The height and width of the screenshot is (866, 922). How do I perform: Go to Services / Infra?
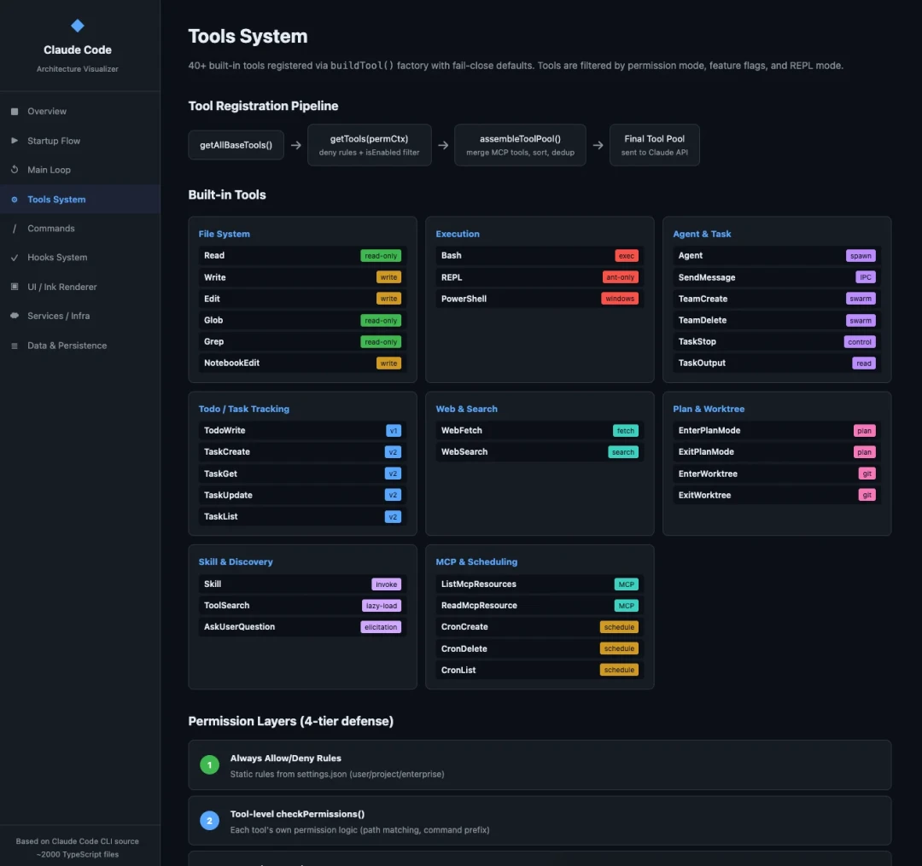click(80, 316)
